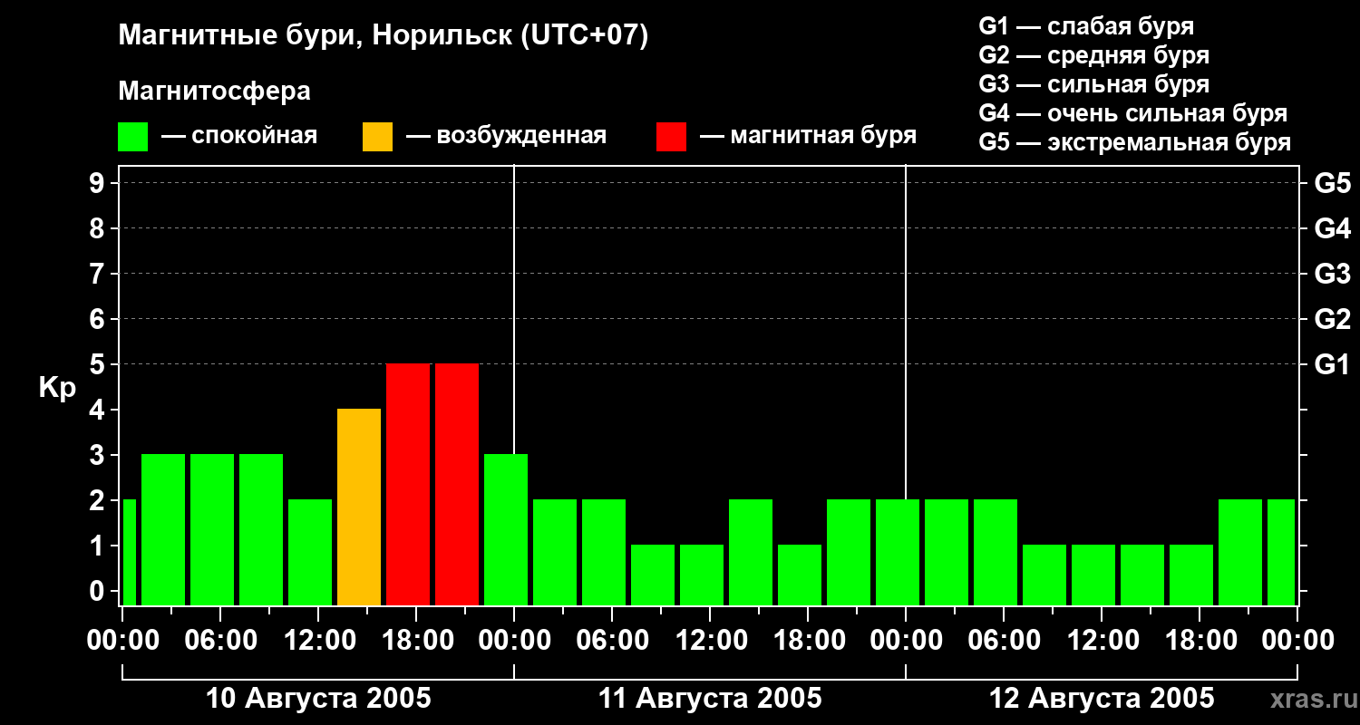
Task: Click the last green bar on August 12
Action: point(1281,552)
